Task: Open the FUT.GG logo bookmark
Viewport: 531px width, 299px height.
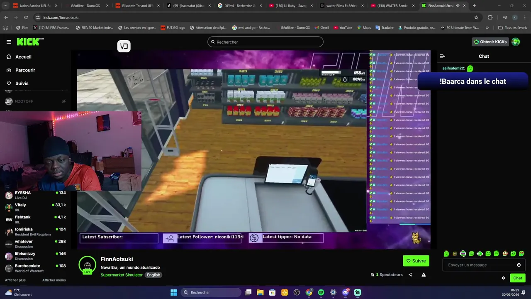Action: coord(173,28)
